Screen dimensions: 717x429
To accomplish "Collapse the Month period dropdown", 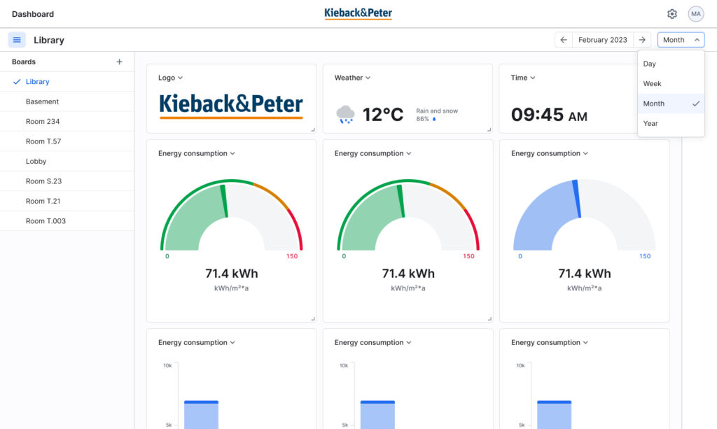I will coord(681,40).
